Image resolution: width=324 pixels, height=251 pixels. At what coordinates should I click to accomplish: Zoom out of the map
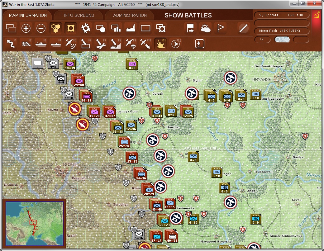pyautogui.click(x=41, y=28)
